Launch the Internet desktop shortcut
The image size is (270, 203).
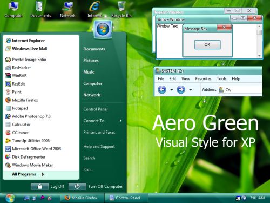(94, 9)
